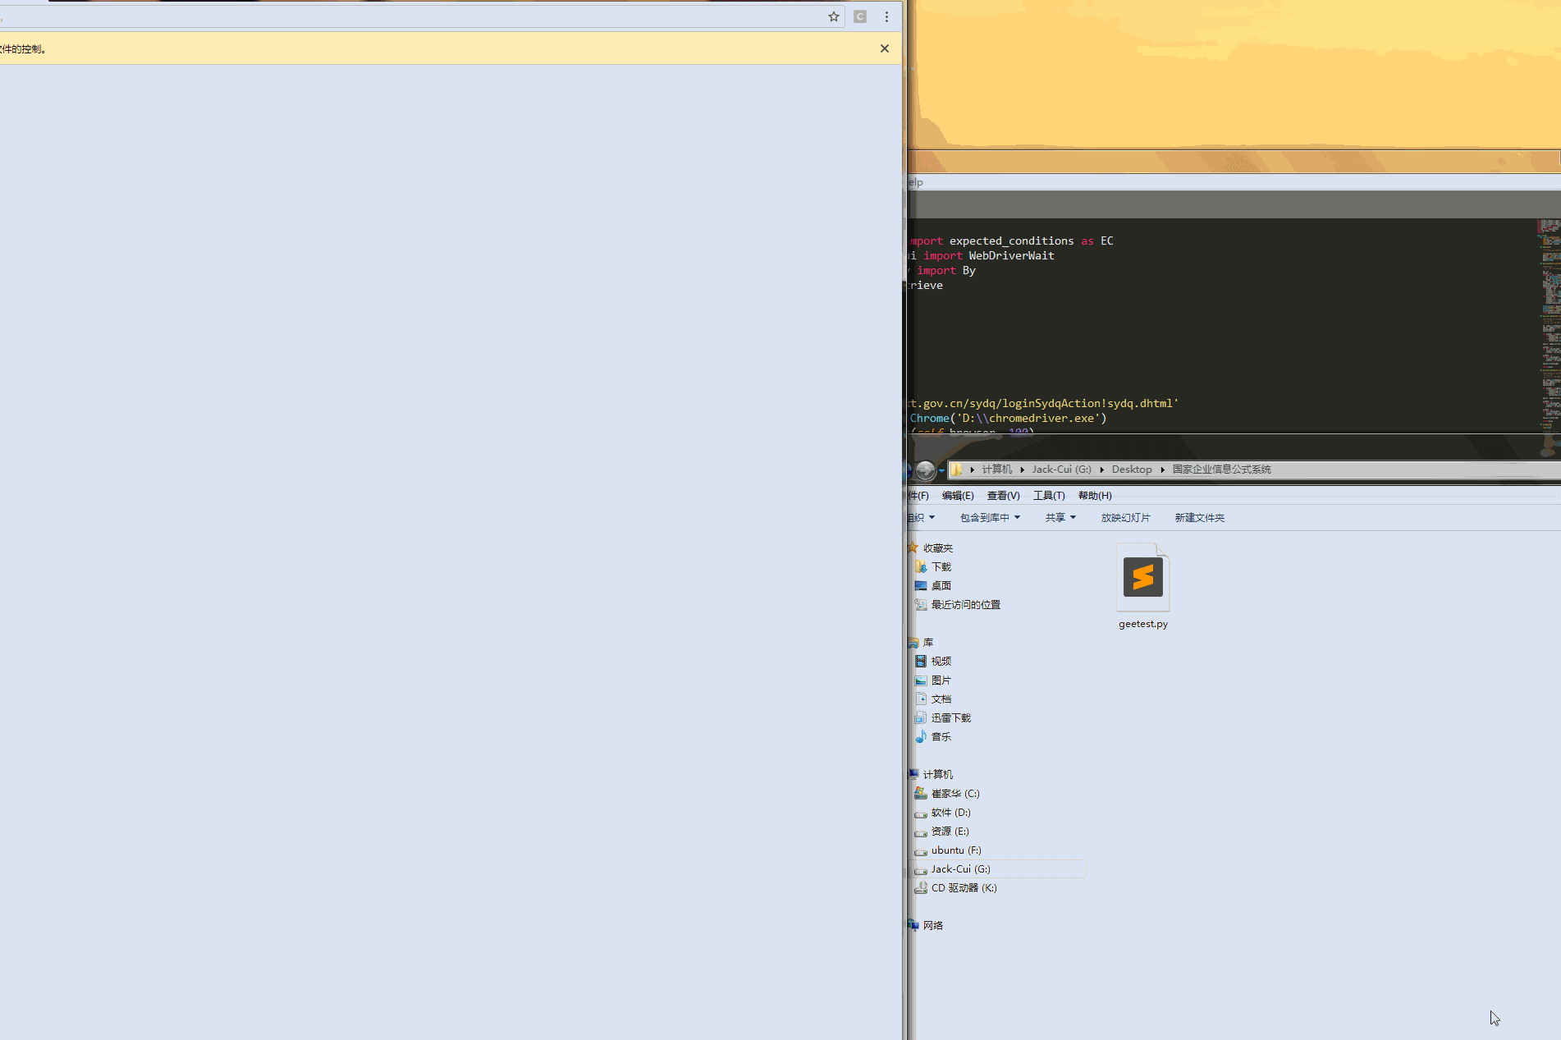
Task: Open the 下载 favorites folder
Action: pos(941,567)
